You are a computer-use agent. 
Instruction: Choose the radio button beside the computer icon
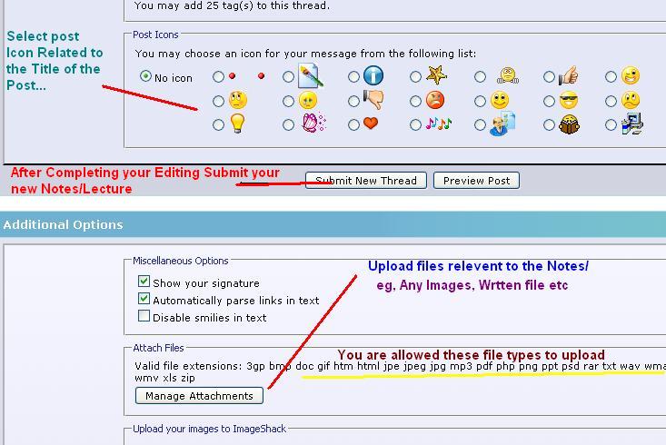pos(611,124)
